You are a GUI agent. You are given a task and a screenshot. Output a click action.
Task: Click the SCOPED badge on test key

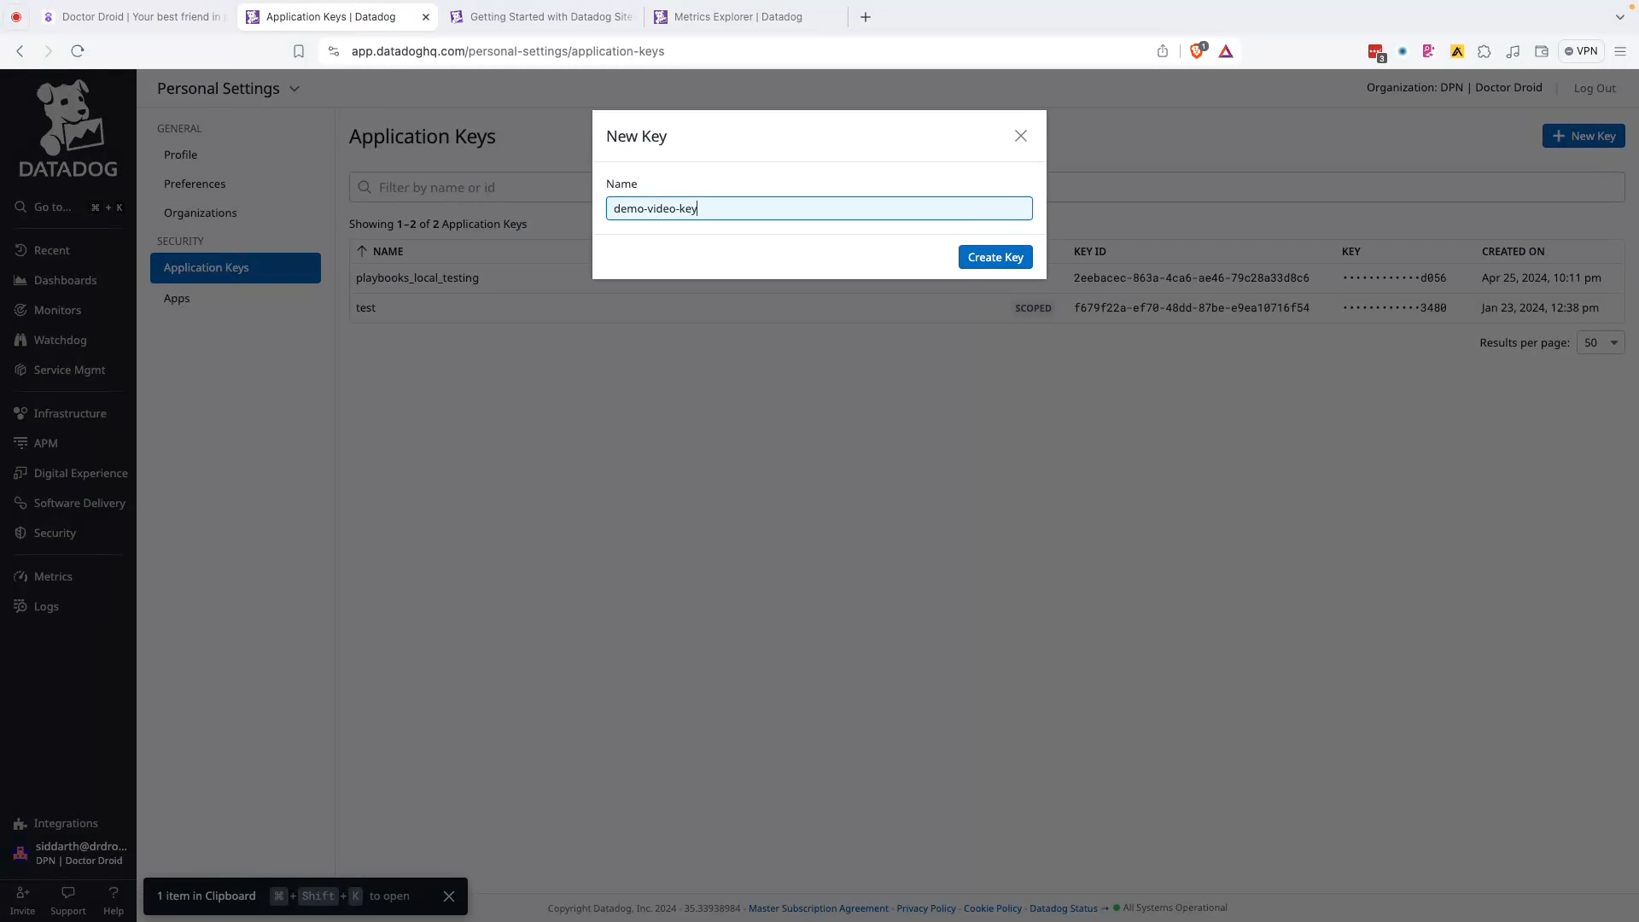[x=1033, y=308]
